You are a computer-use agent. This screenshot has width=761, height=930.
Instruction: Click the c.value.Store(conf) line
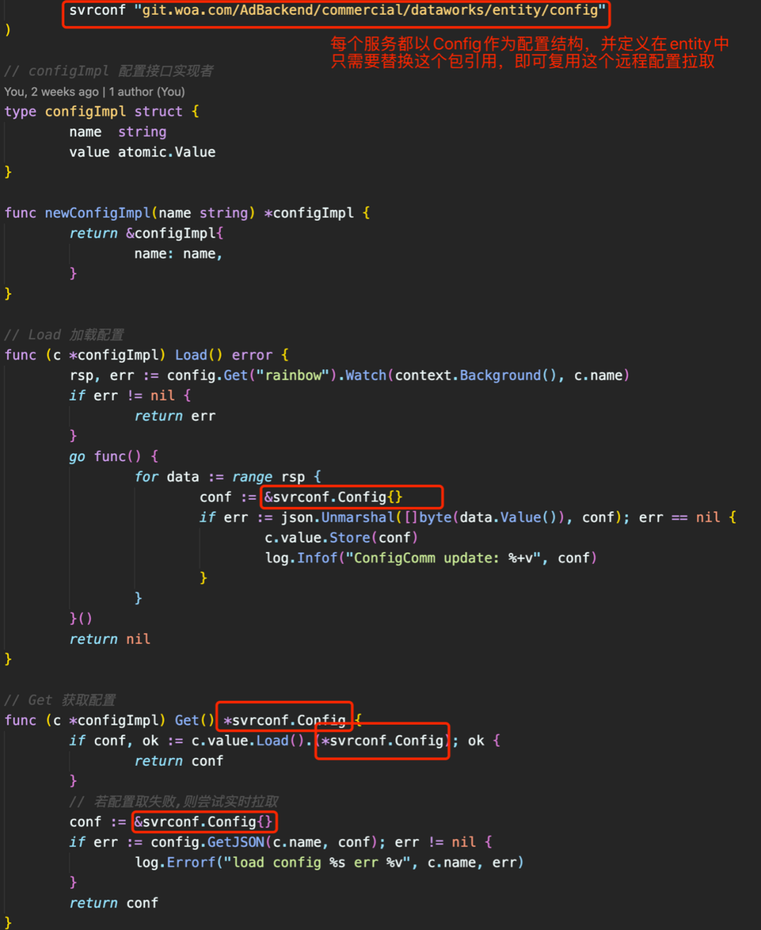(341, 538)
